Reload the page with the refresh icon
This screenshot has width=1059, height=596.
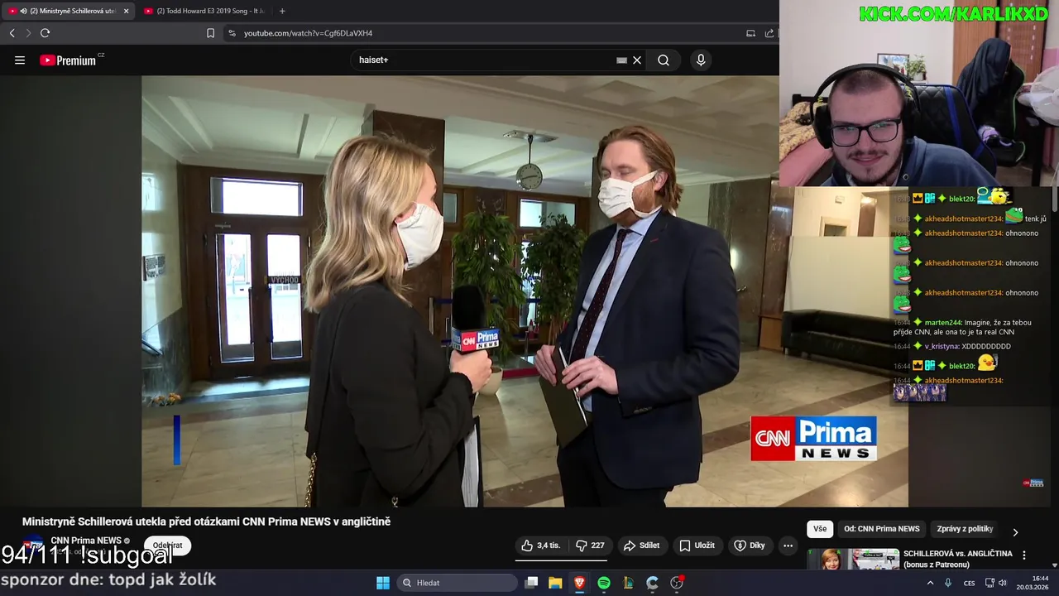pos(45,33)
